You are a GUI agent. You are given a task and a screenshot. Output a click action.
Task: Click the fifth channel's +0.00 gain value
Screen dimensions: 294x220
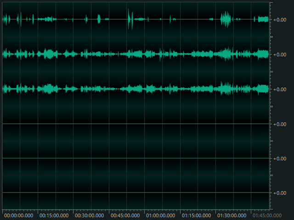[x=280, y=159]
